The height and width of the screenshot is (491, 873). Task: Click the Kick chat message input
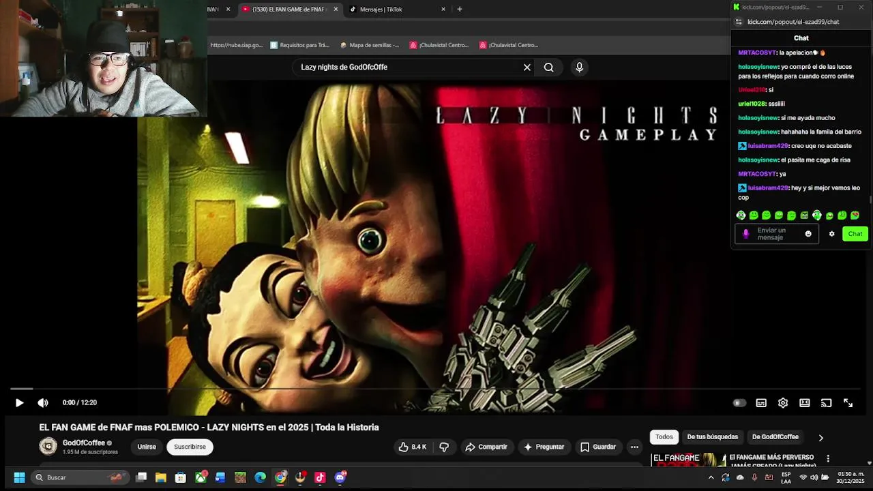[777, 234]
